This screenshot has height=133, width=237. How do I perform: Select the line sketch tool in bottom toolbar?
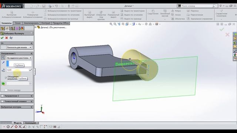point(12,127)
